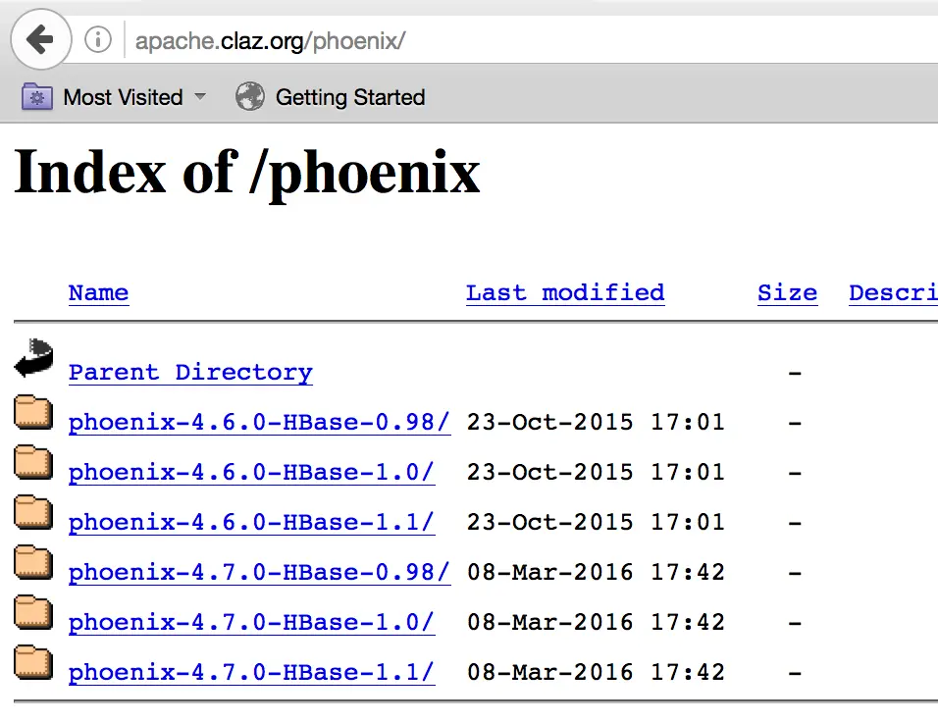
Task: Click the Getting Started globe icon
Action: point(249,96)
